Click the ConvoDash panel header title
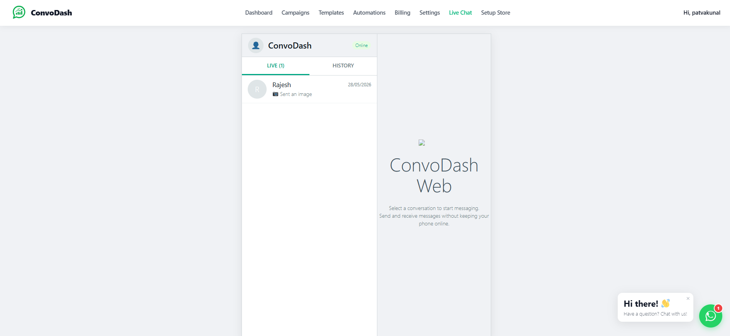The height and width of the screenshot is (336, 730). point(290,45)
